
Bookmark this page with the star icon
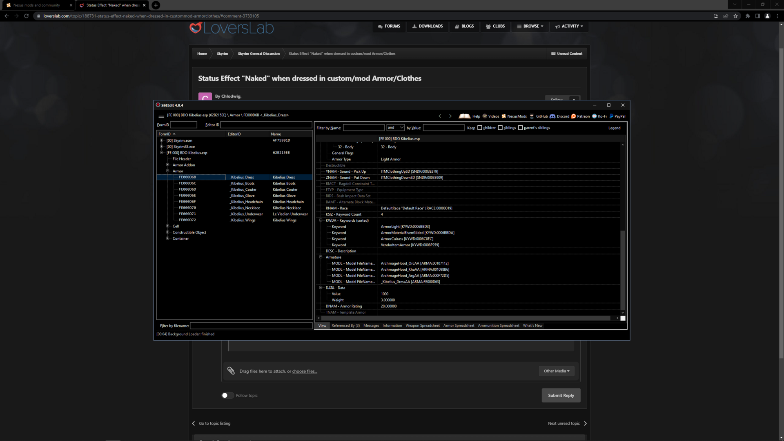coord(735,16)
